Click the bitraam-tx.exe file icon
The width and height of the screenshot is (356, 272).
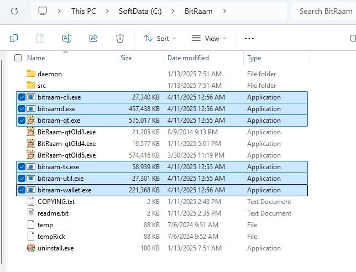click(x=31, y=167)
